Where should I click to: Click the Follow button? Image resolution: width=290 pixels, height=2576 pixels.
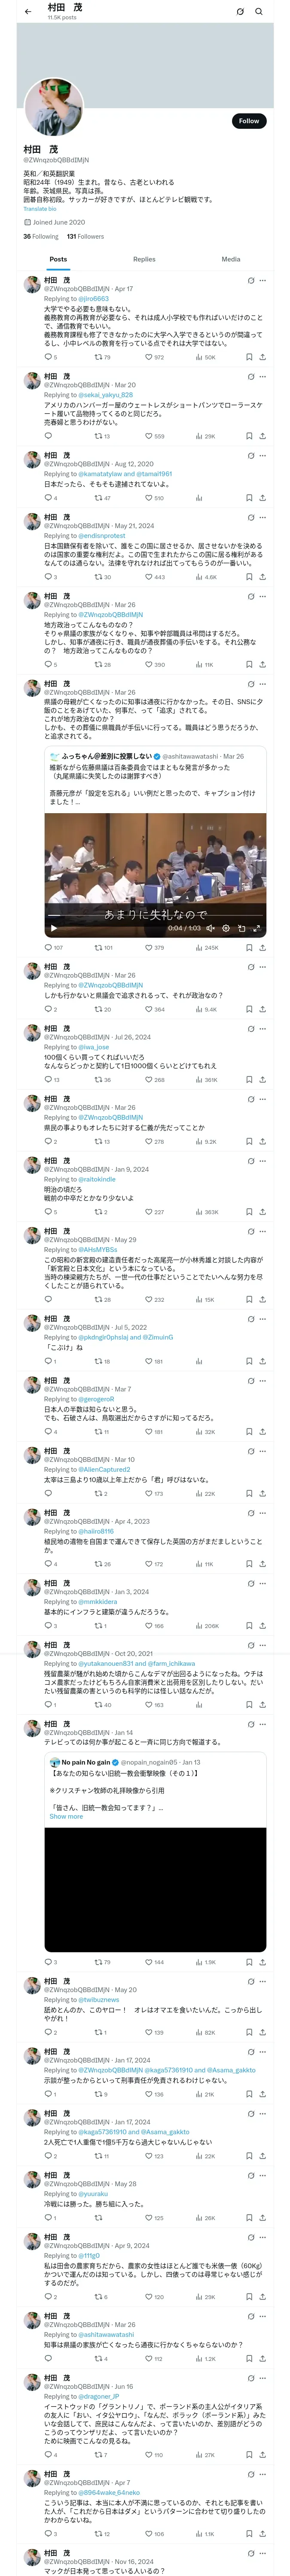[x=248, y=121]
